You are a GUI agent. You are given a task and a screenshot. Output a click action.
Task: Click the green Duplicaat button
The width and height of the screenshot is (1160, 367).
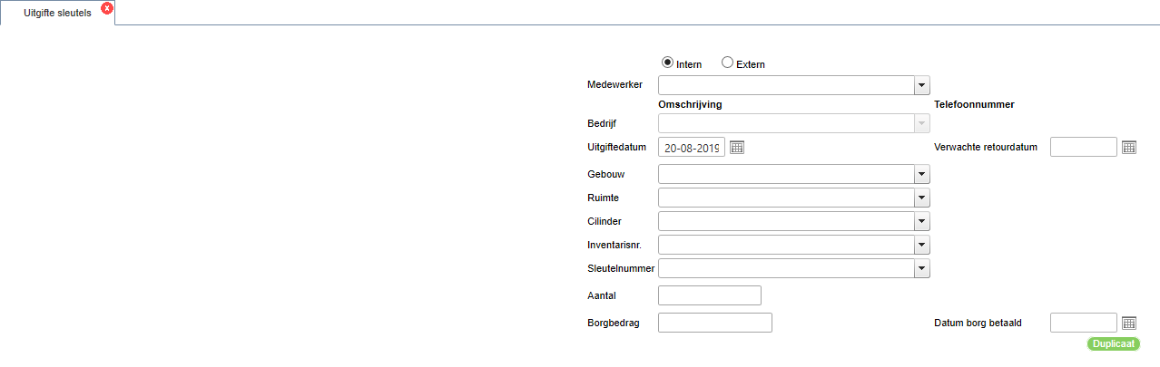click(1114, 344)
